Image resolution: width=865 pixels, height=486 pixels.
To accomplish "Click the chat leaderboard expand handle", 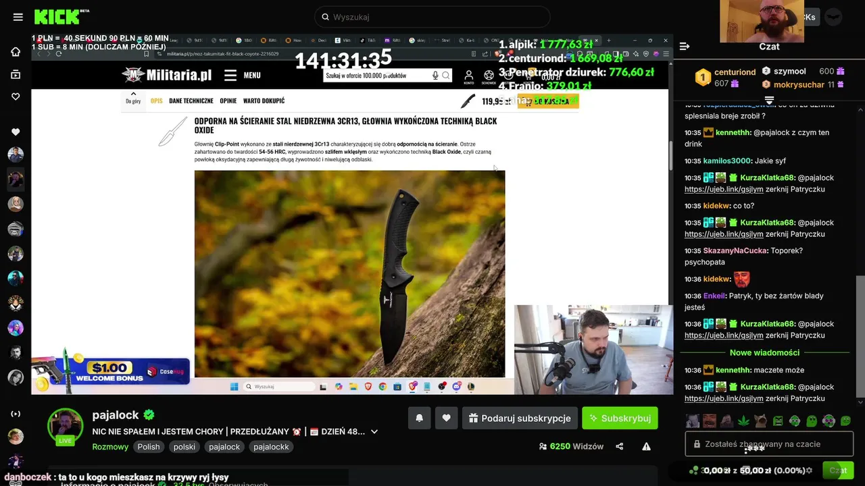I will [x=769, y=100].
